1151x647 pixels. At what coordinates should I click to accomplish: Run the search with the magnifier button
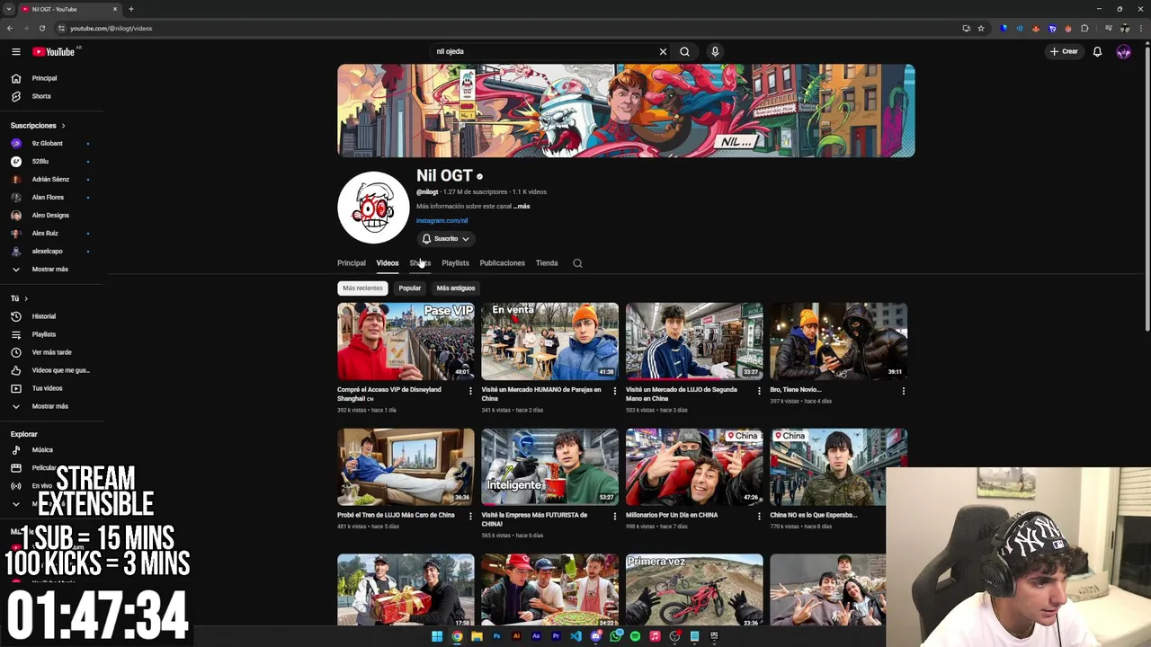point(684,52)
